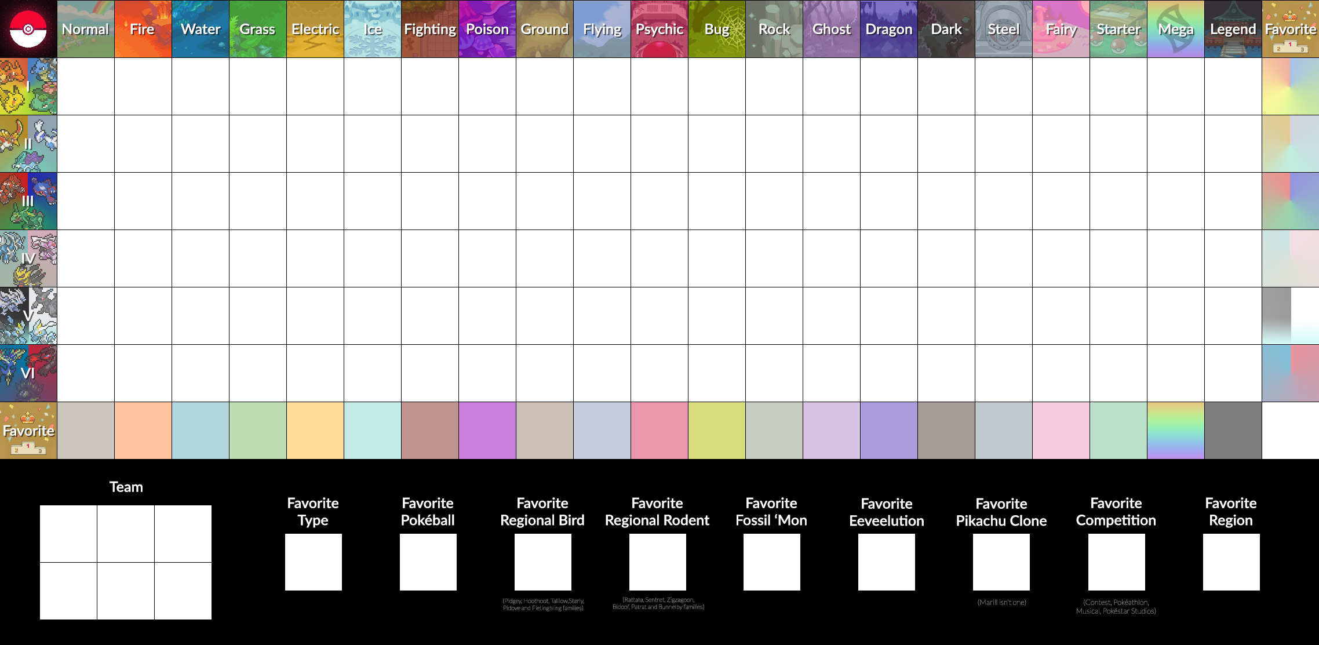The width and height of the screenshot is (1319, 645).
Task: Click the Generation II row icon
Action: [28, 144]
